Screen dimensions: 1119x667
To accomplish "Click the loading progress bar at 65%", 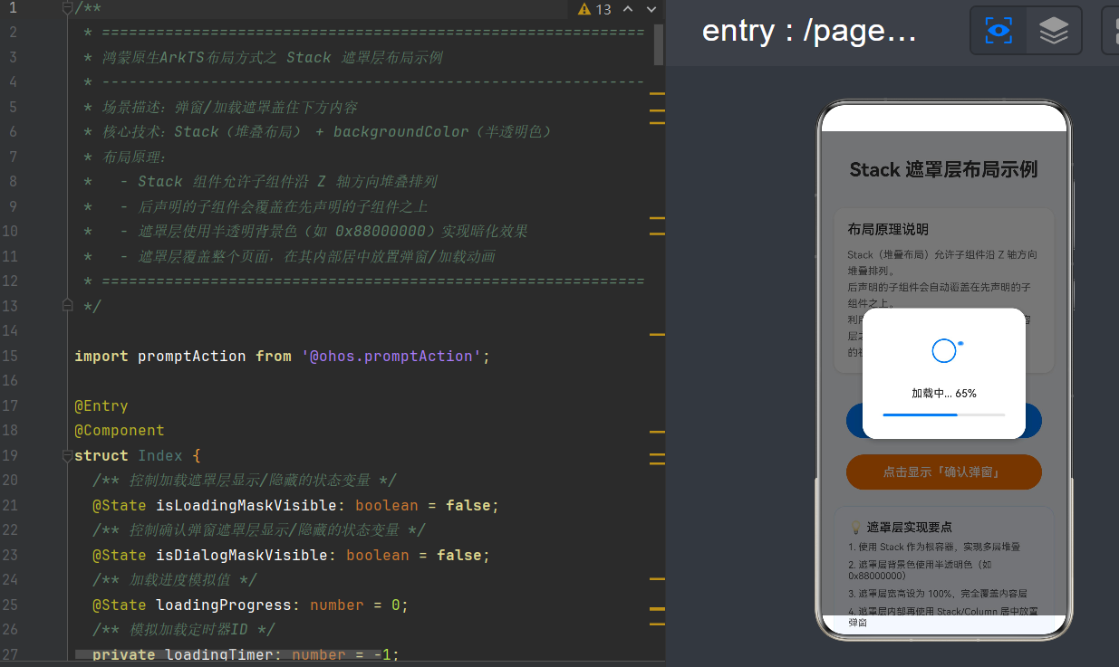I will pos(943,414).
